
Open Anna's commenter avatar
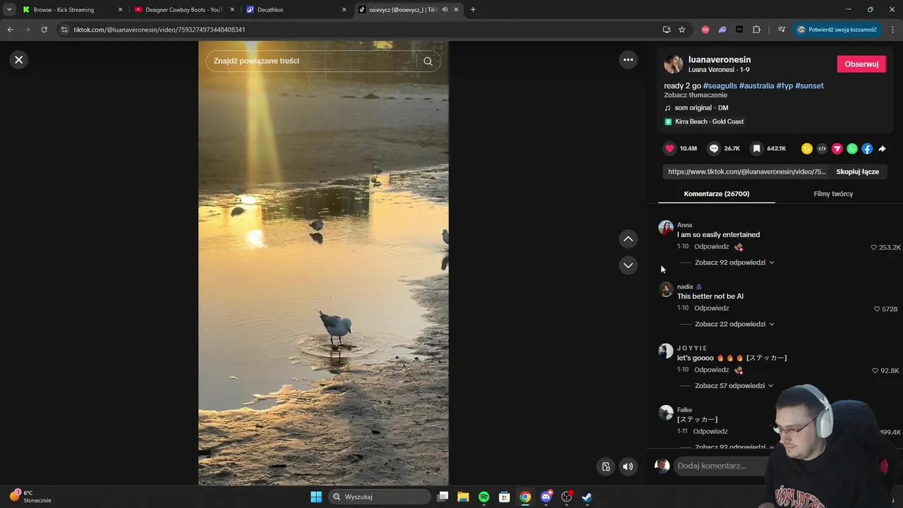tap(666, 228)
